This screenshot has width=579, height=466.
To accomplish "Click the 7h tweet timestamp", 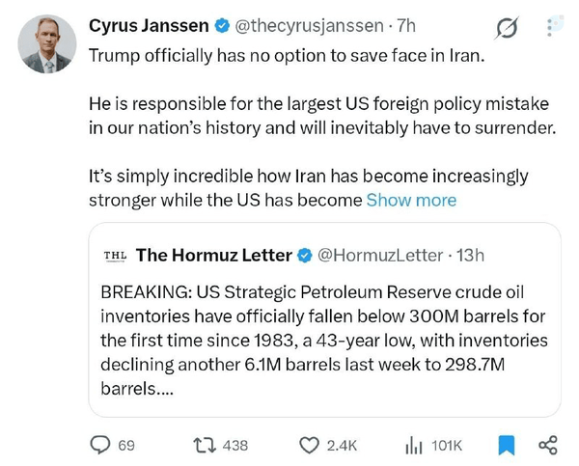I will pos(406,26).
